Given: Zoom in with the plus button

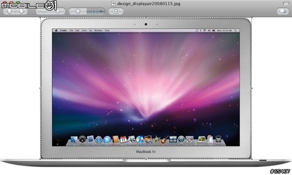Looking at the screenshot, I should coord(58,11).
